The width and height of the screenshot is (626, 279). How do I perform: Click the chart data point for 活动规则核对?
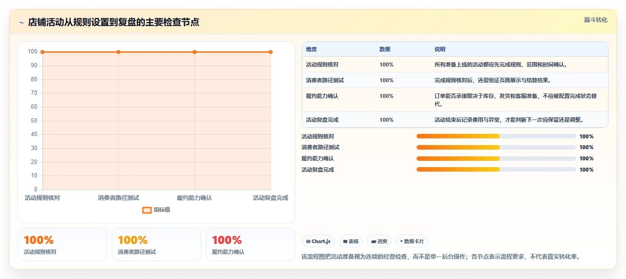[42, 52]
